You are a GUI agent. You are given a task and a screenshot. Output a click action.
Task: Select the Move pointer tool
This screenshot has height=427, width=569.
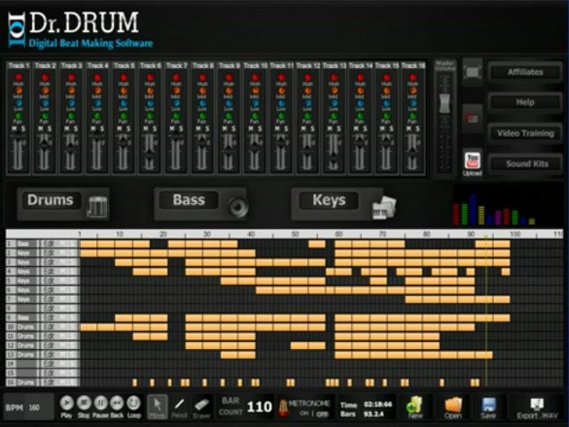click(x=158, y=407)
